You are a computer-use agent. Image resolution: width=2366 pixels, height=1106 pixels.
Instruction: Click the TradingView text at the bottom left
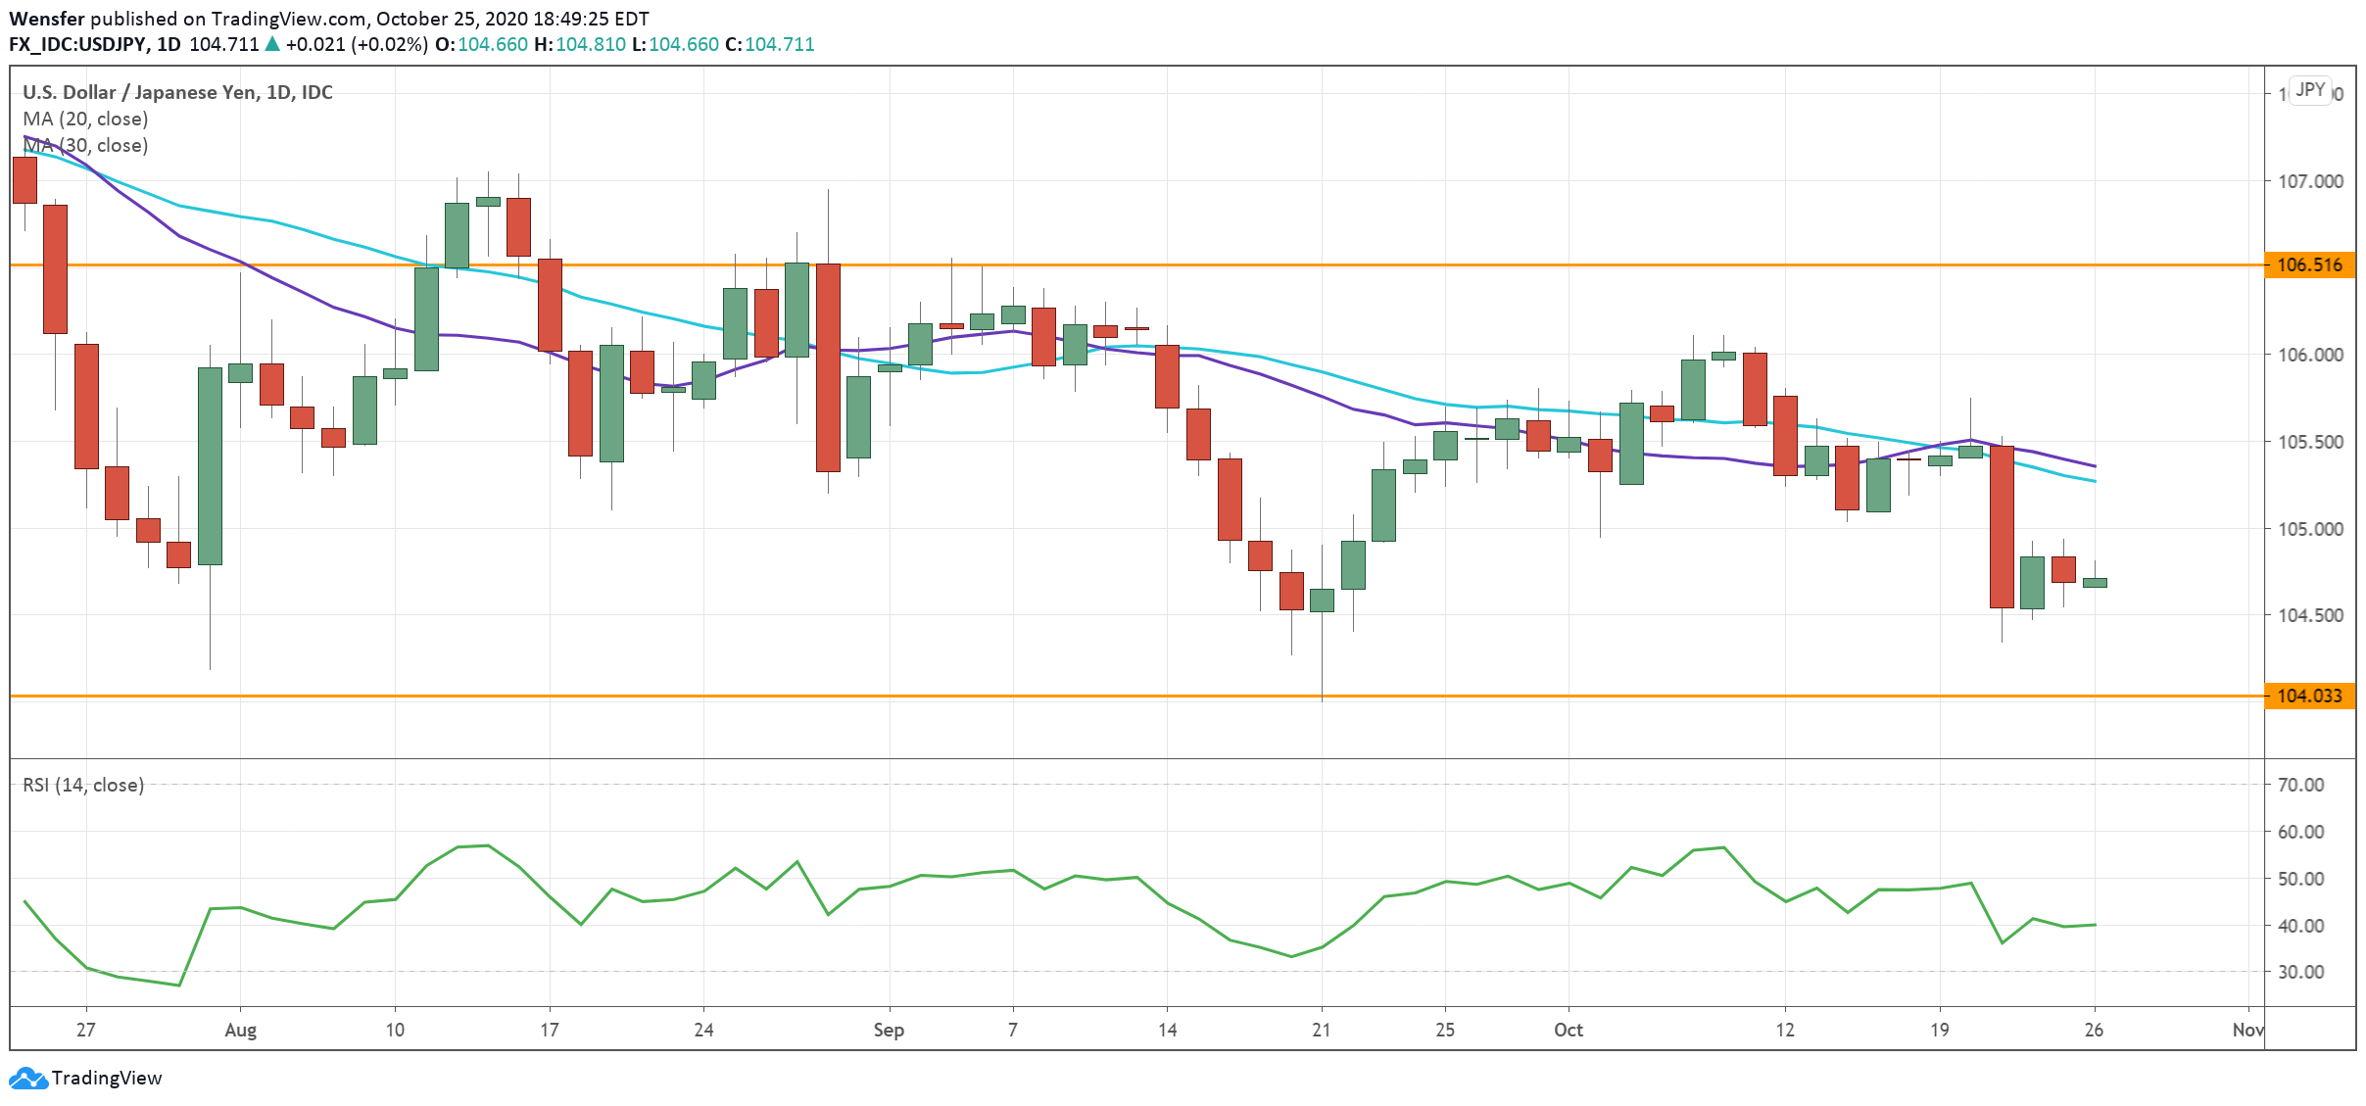[107, 1078]
